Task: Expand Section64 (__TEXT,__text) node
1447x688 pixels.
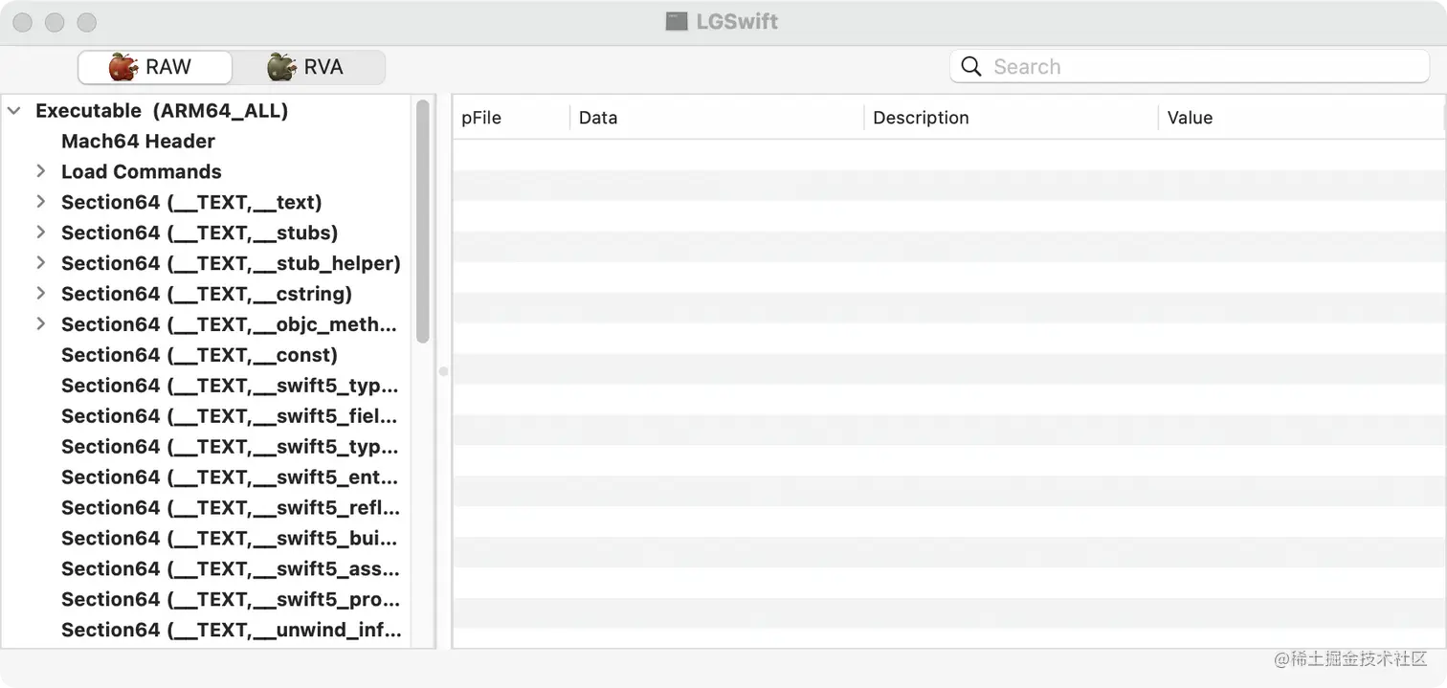Action: pos(41,202)
